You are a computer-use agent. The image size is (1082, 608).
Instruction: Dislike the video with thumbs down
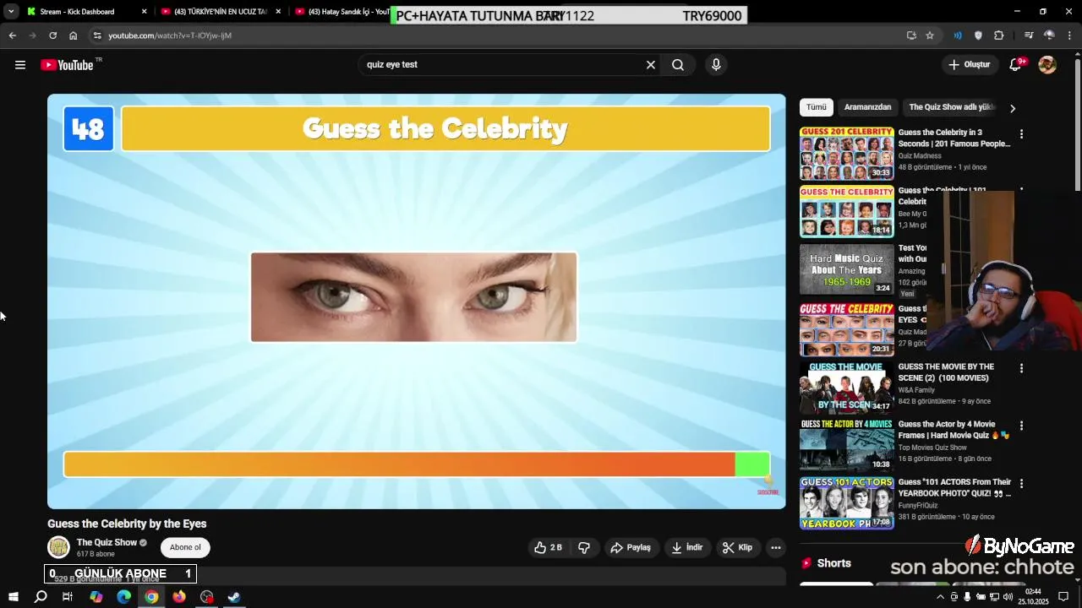[584, 548]
